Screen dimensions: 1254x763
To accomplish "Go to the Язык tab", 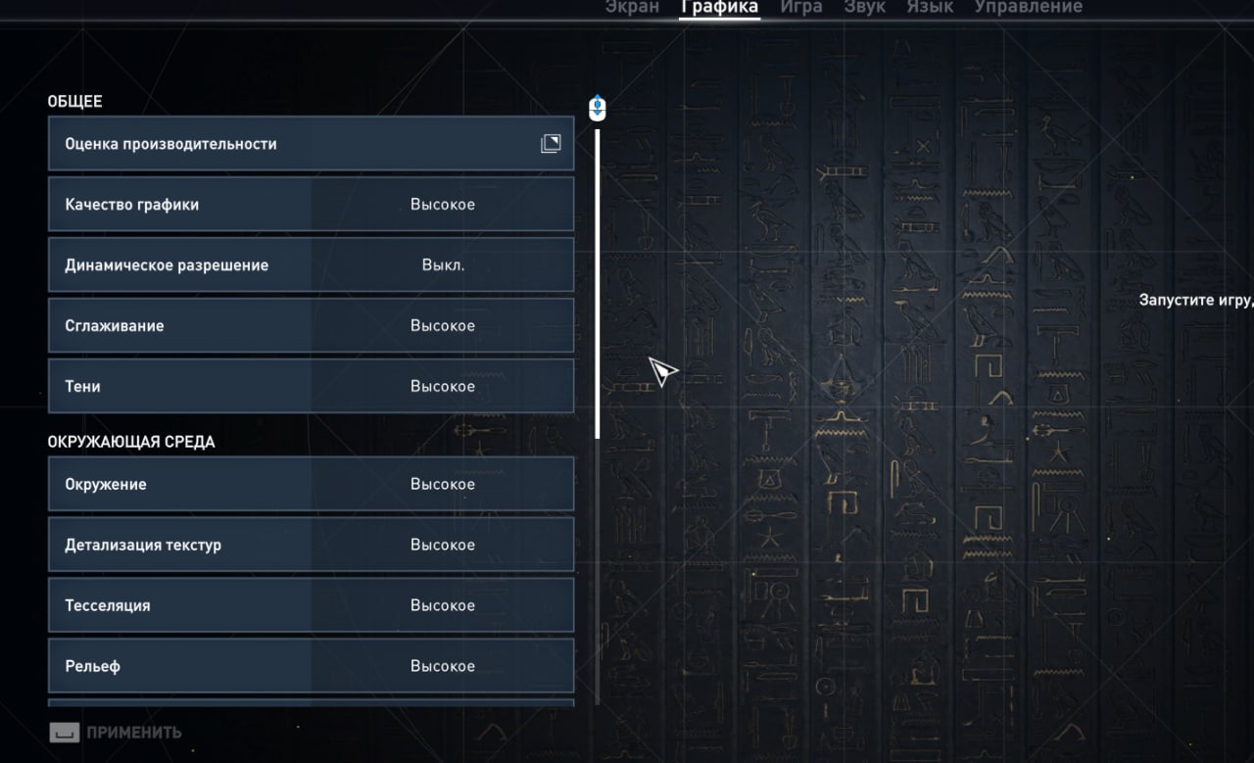I will 930,8.
